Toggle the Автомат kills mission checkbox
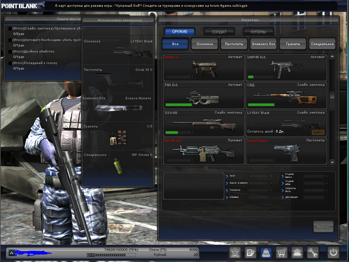This screenshot has height=262, width=349. [10, 40]
